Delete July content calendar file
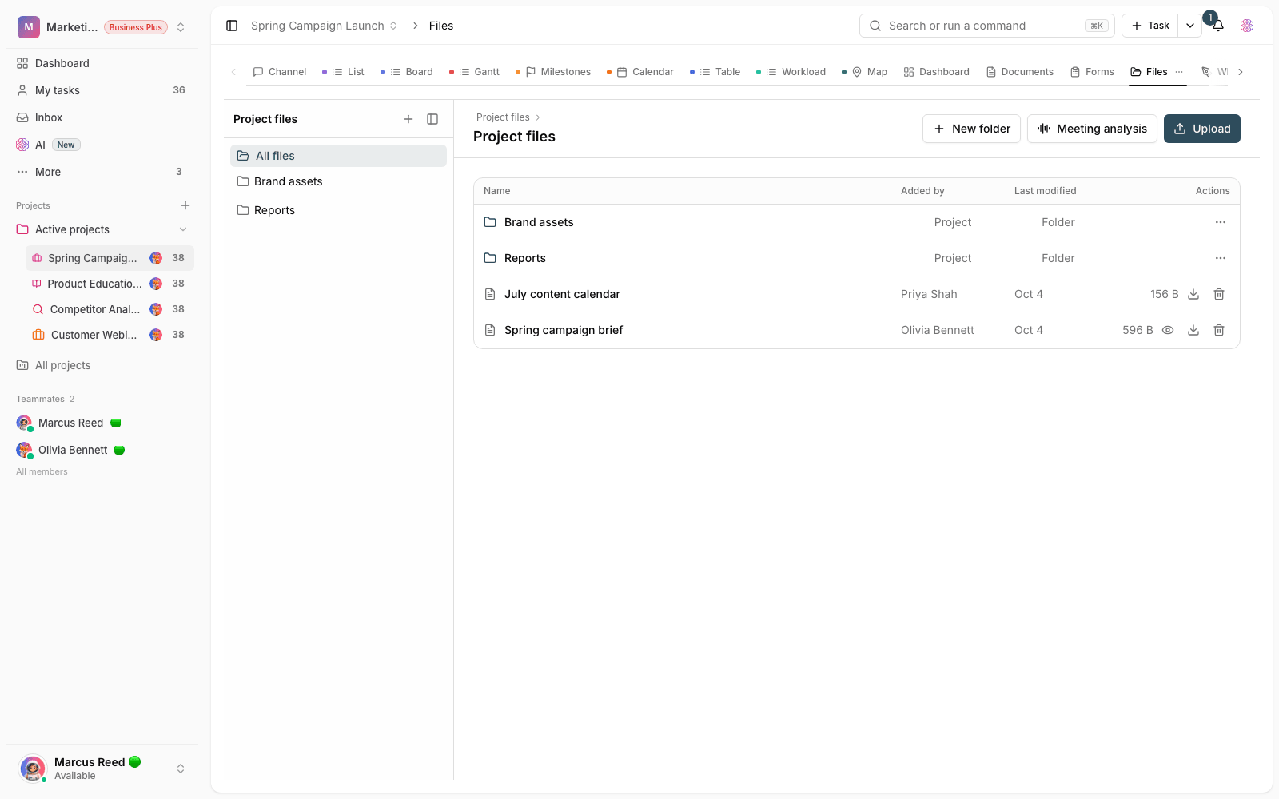1279x799 pixels. [1219, 294]
